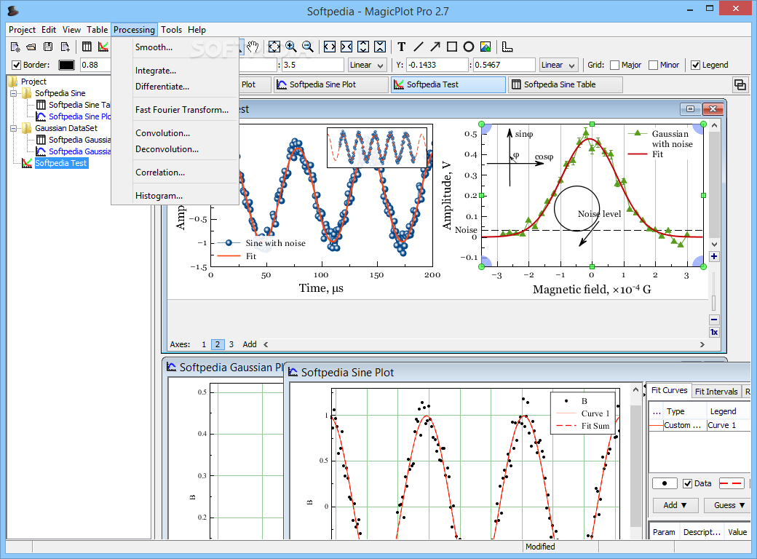Switch to the Fit Intervals tab
The image size is (757, 559).
click(716, 391)
